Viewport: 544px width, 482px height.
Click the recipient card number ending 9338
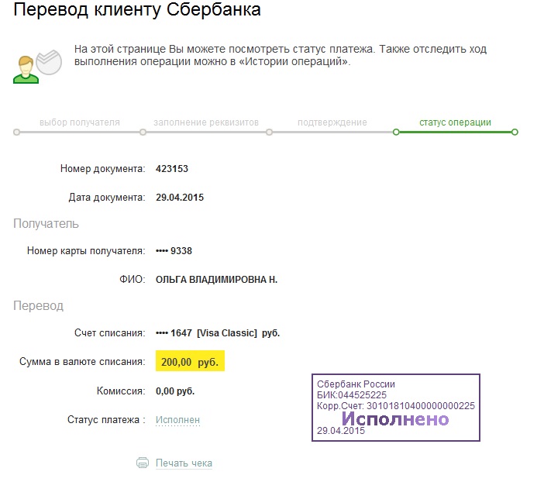point(174,251)
